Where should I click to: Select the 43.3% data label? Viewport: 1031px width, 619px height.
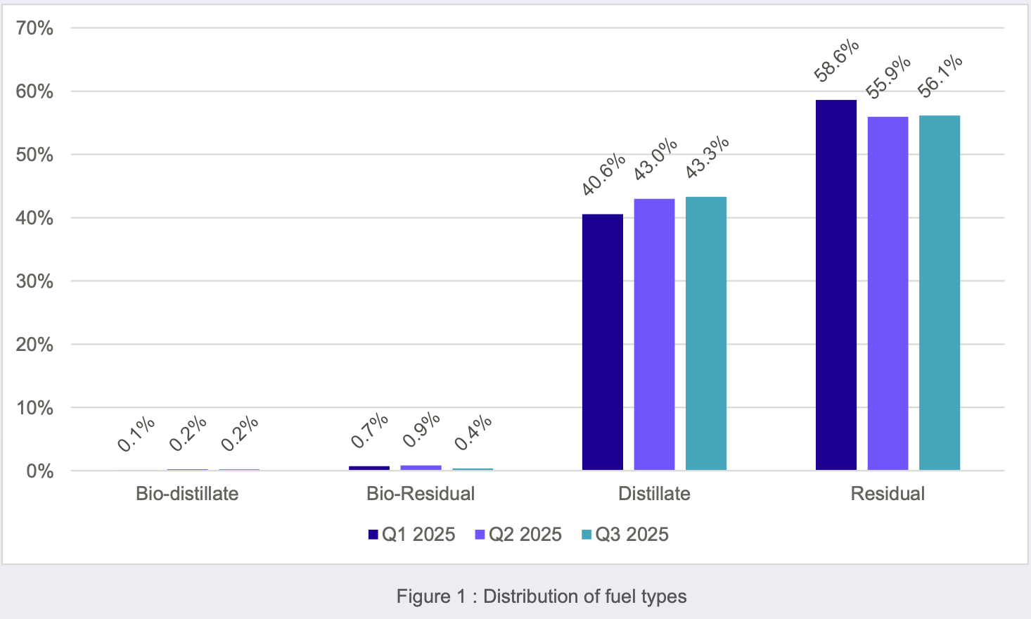[707, 156]
